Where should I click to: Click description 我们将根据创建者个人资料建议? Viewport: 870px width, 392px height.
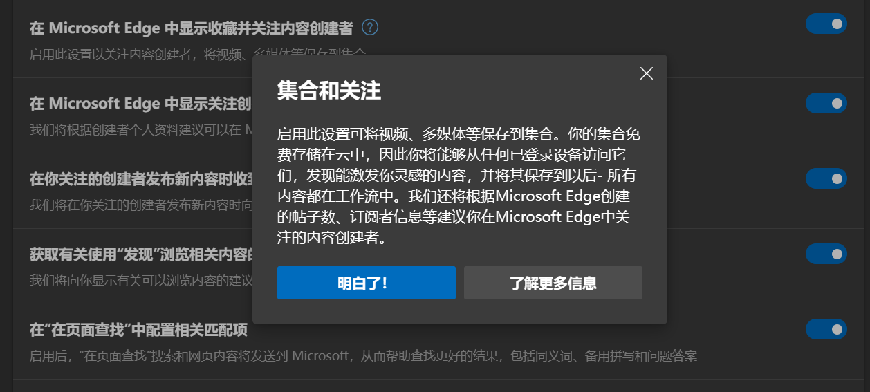pyautogui.click(x=141, y=129)
